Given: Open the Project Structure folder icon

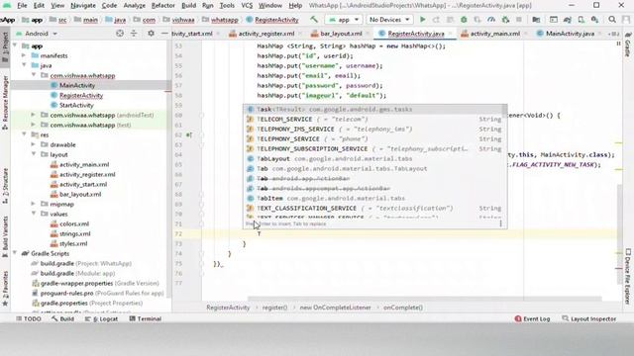Looking at the screenshot, I should click(536, 20).
